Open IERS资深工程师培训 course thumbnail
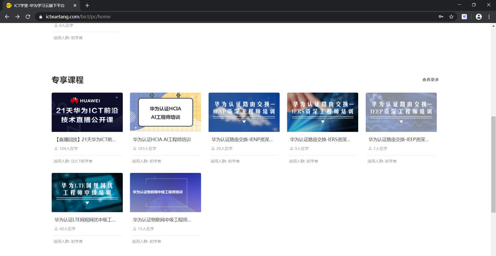This screenshot has height=256, width=496. pos(323,112)
